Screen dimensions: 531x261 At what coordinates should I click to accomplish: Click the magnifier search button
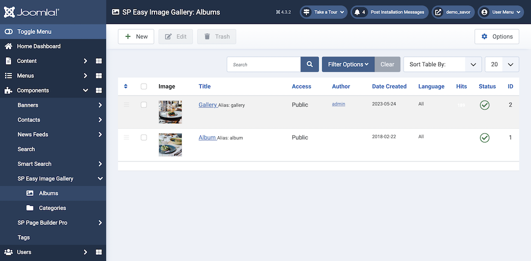[x=310, y=65]
